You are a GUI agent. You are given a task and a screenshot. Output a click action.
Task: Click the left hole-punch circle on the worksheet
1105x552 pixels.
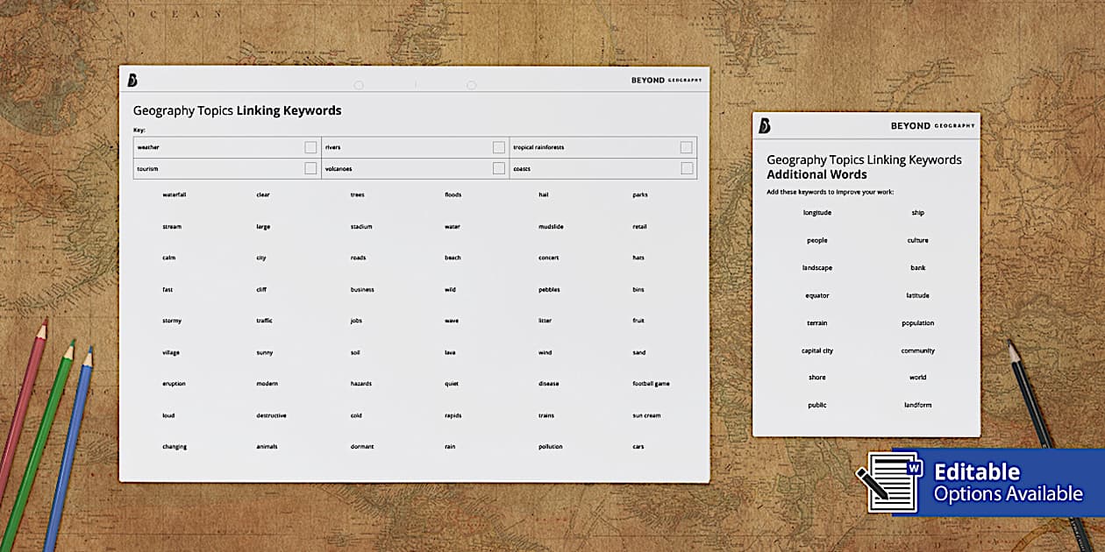point(358,85)
